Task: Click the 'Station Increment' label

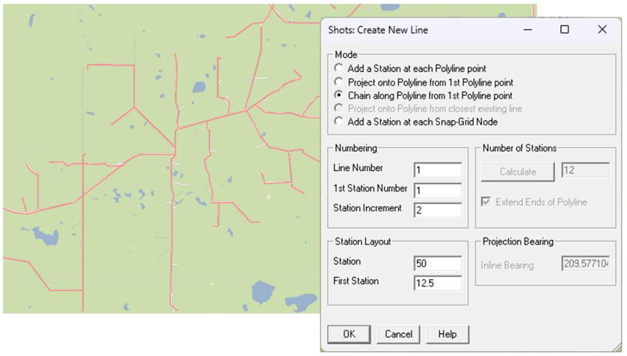Action: tap(367, 208)
